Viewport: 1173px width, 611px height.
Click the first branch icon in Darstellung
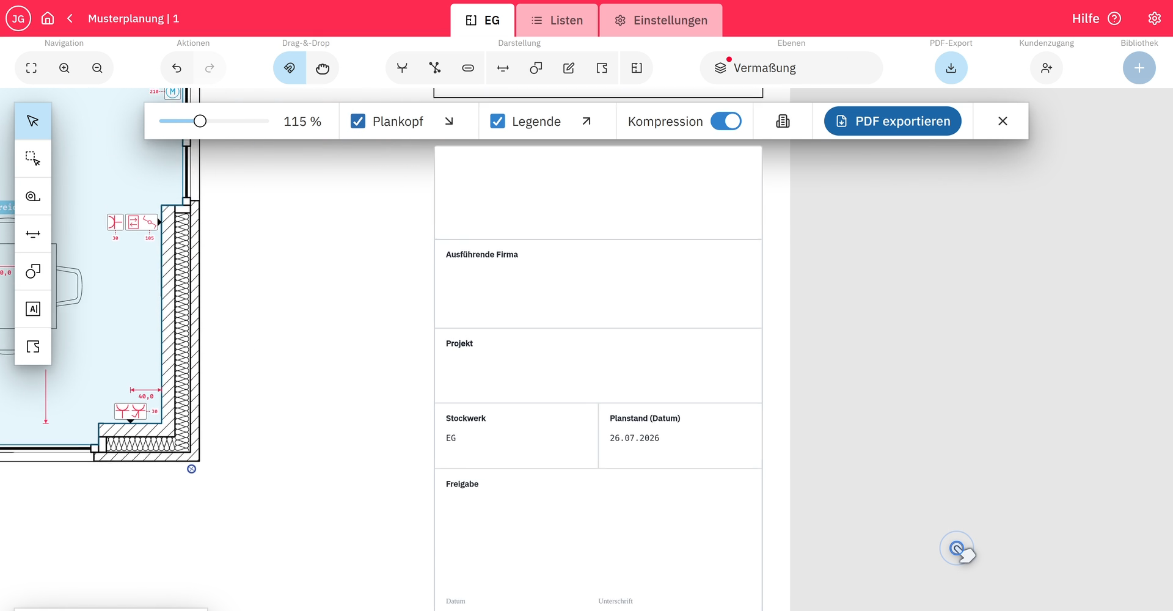tap(402, 68)
